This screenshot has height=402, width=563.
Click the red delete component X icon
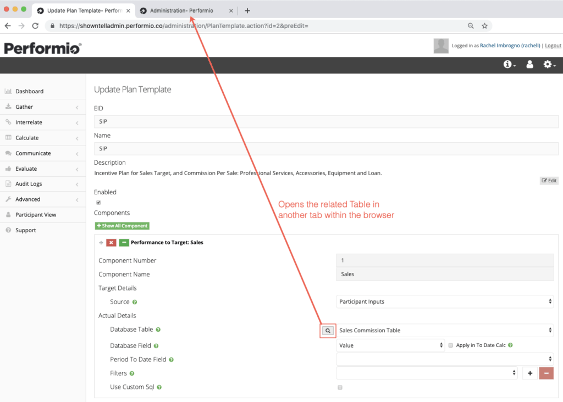(111, 243)
